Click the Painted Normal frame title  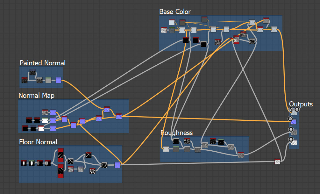pyautogui.click(x=43, y=63)
